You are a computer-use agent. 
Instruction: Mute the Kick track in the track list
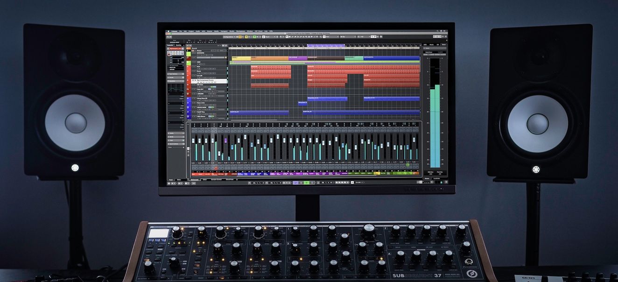point(193,67)
